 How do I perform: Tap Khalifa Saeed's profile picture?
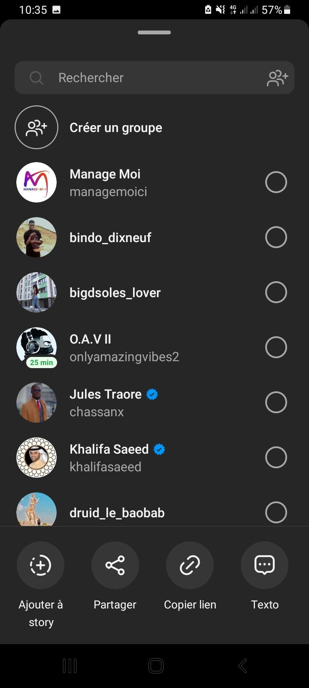36,458
